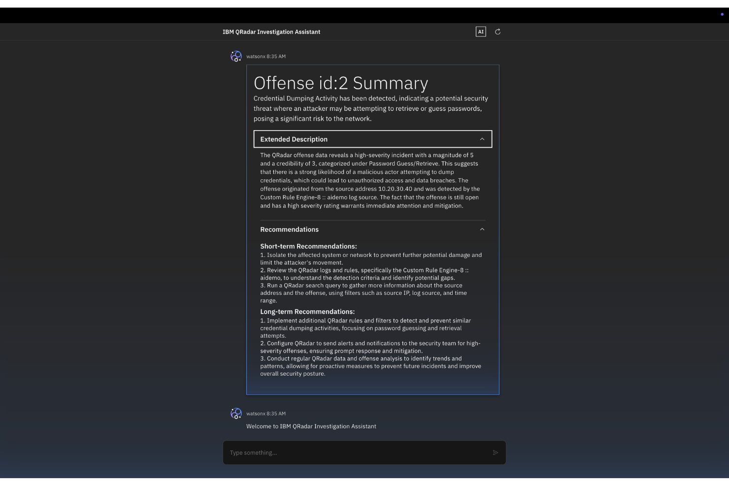Screen dimensions: 729x486
Task: Select the 'Short-term Recommendations:' heading
Action: (x=308, y=246)
